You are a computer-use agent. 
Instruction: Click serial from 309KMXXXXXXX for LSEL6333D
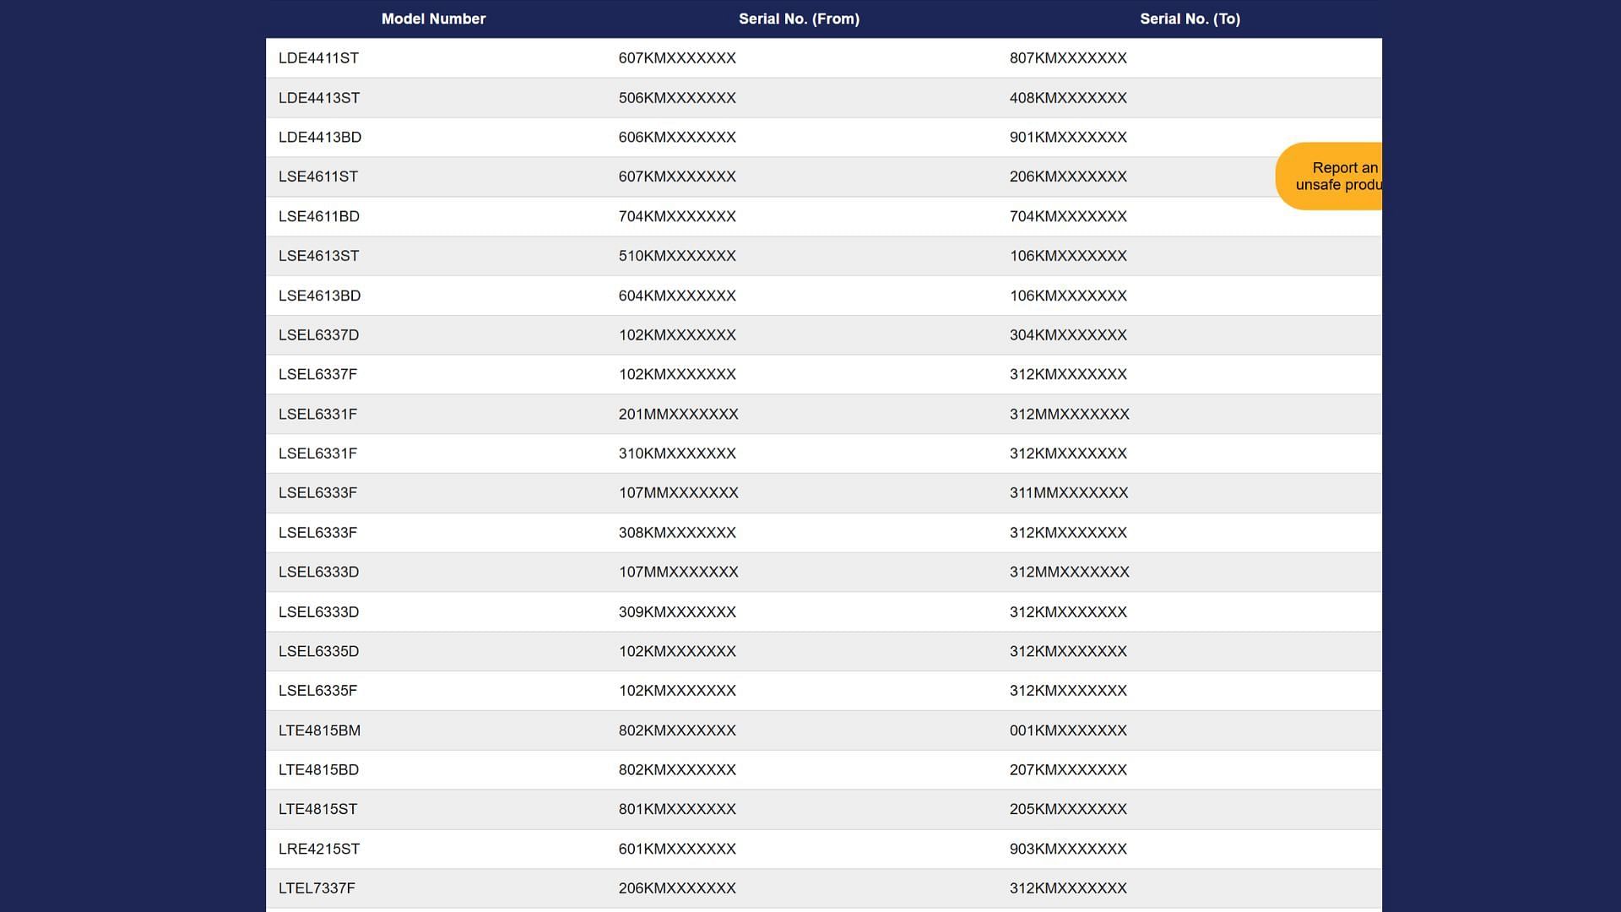pos(677,612)
